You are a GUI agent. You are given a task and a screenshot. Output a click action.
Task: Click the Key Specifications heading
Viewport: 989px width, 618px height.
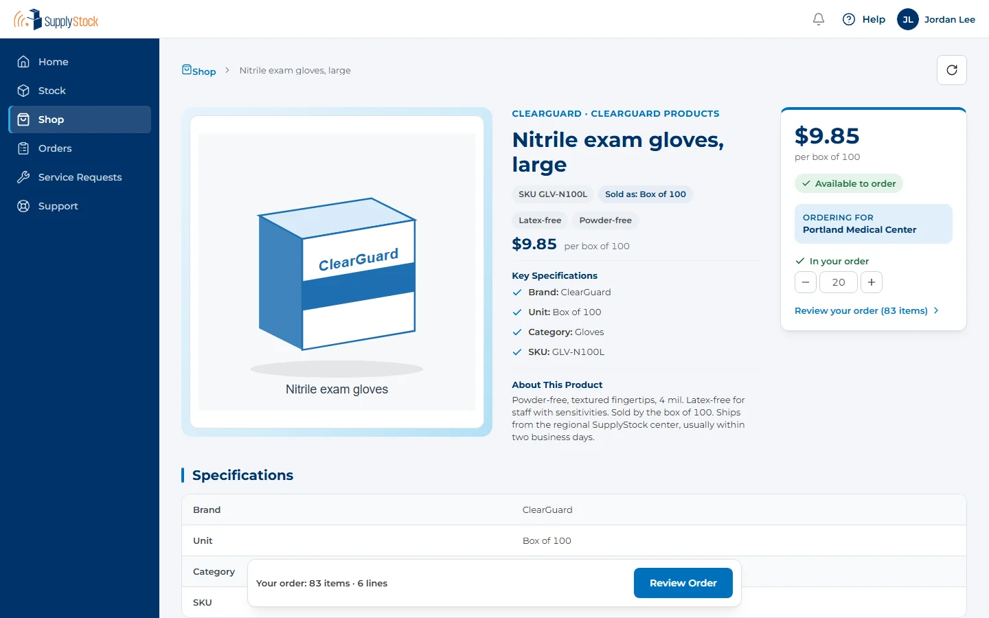[554, 275]
